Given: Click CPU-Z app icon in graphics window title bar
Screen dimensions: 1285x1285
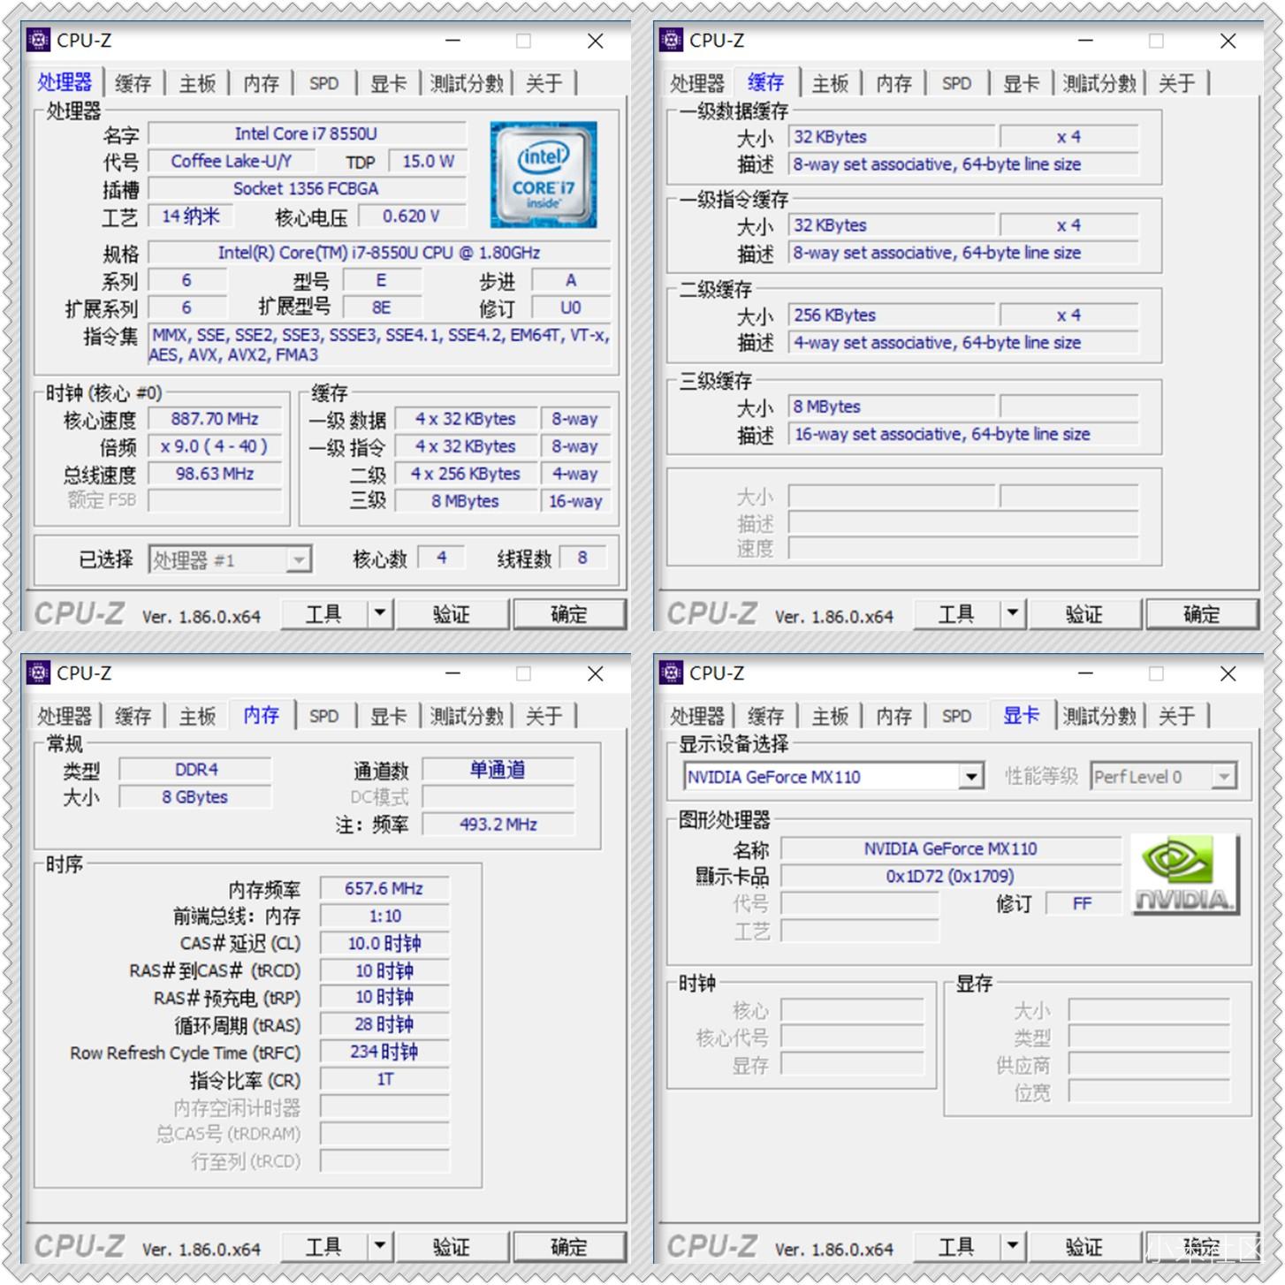Looking at the screenshot, I should [672, 673].
